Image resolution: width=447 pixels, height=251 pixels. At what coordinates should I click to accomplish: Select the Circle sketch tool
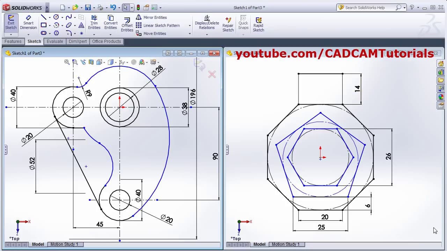56,17
